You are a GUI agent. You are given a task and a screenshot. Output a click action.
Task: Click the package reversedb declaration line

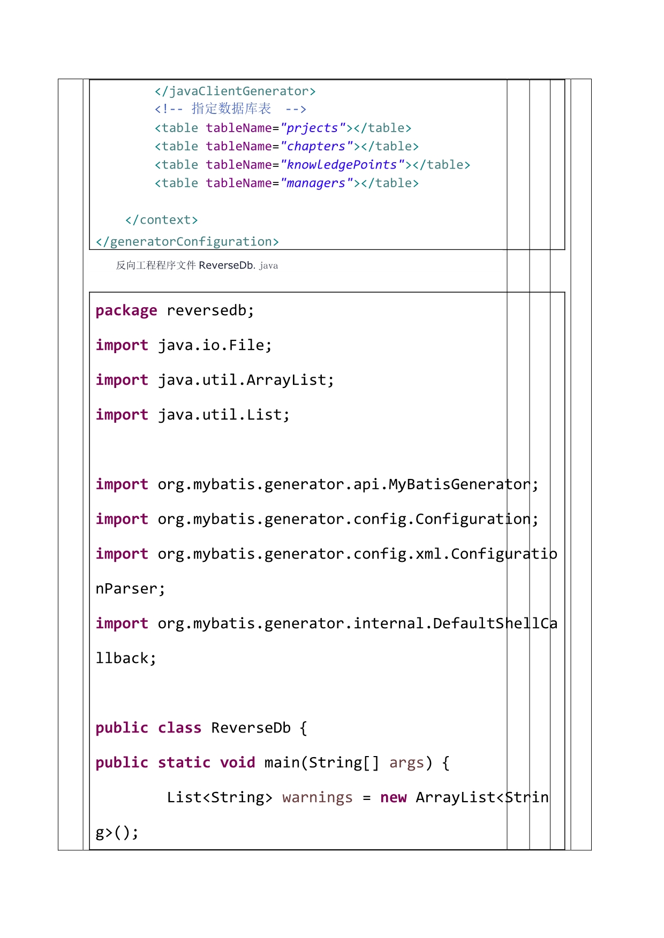pyautogui.click(x=175, y=311)
